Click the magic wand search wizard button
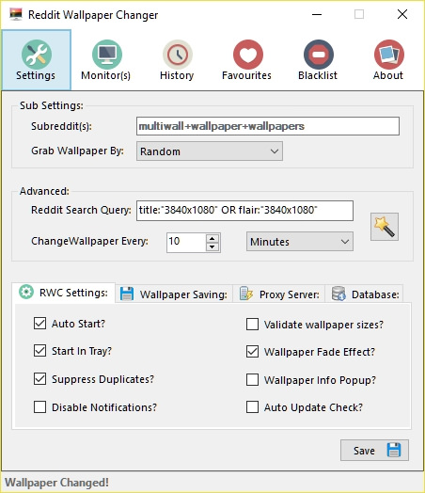425x493 pixels. (x=385, y=227)
